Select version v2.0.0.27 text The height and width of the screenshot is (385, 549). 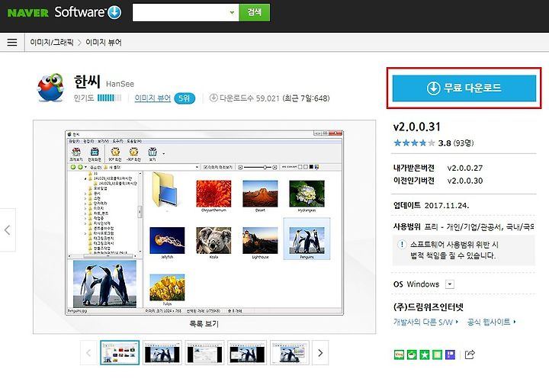coord(465,168)
